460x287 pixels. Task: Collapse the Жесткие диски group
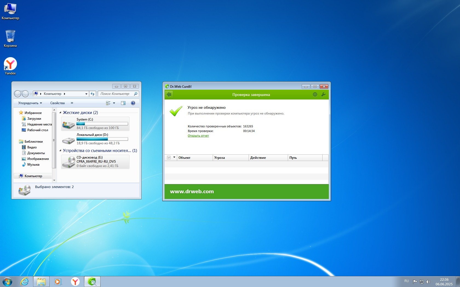(x=61, y=113)
